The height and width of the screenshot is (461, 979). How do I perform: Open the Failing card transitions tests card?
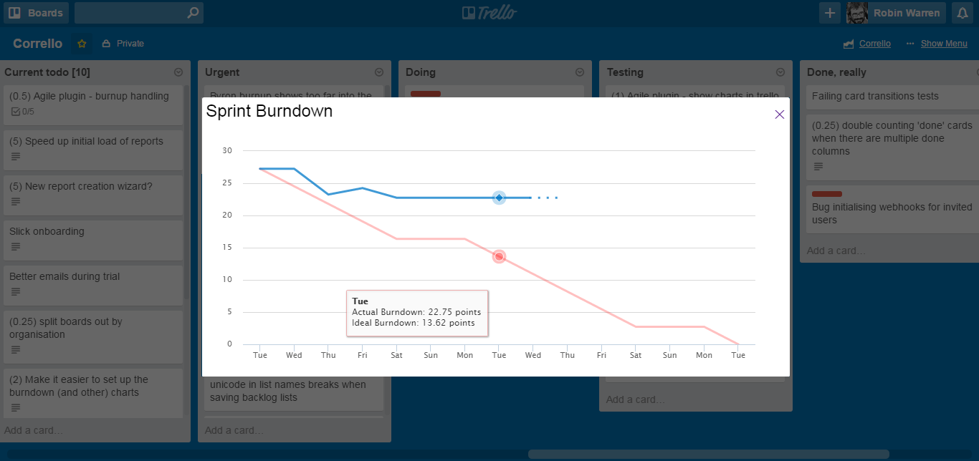click(892, 97)
